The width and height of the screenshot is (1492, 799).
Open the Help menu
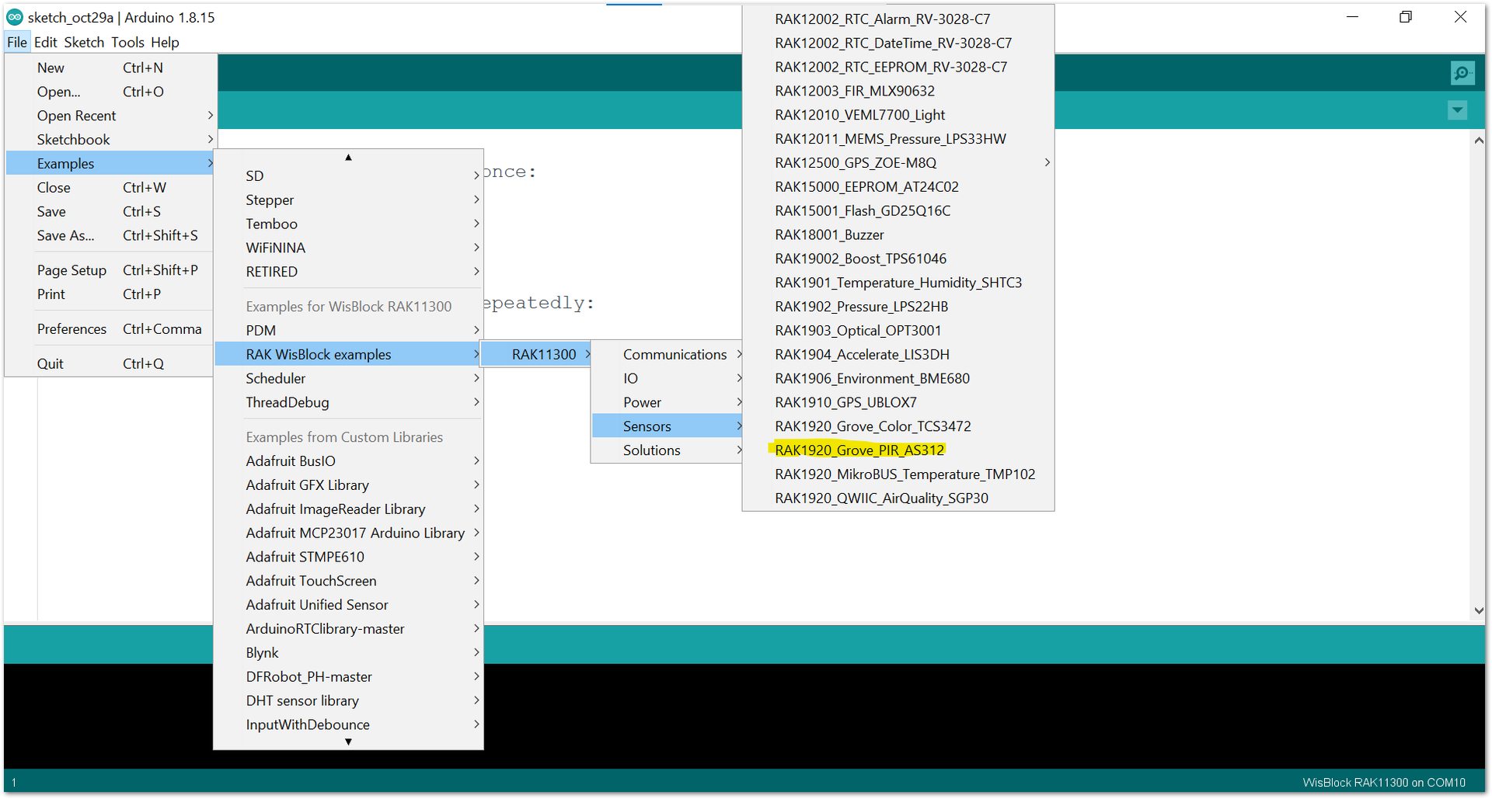(165, 42)
